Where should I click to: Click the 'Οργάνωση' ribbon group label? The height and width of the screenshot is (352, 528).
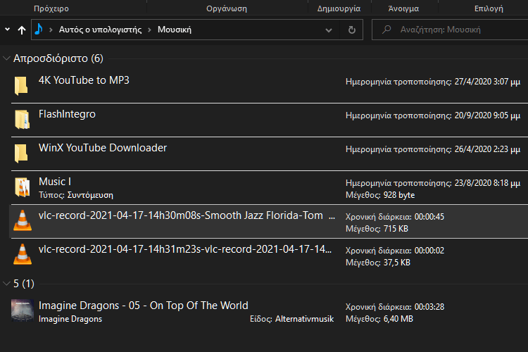[x=227, y=8]
